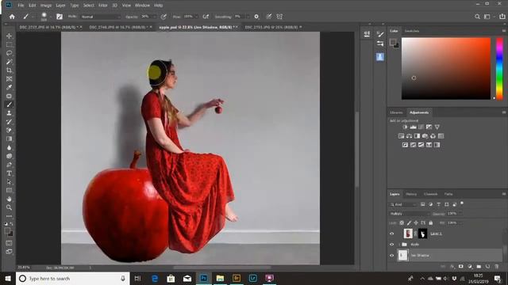Toggle layer filtering on/off switch
The width and height of the screenshot is (508, 285).
(x=462, y=203)
